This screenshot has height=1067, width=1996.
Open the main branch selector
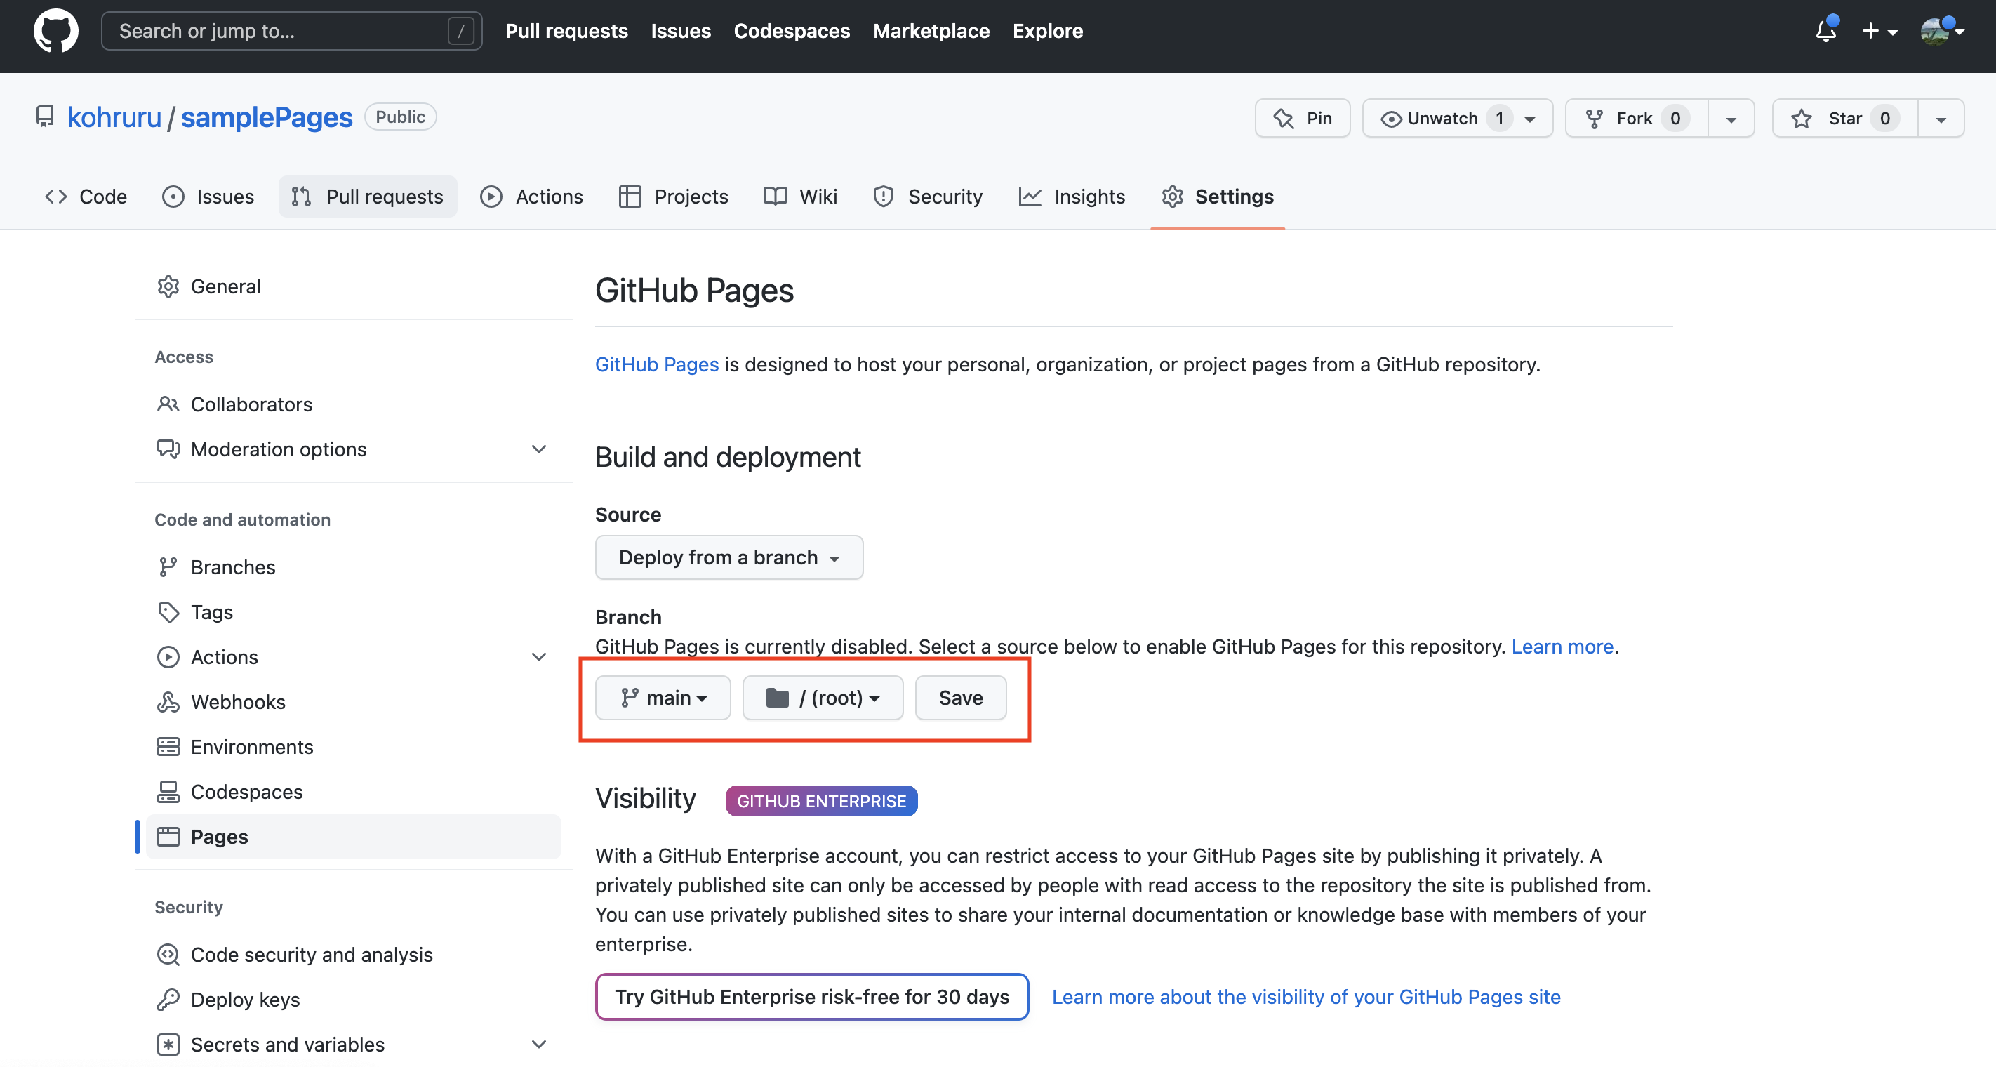tap(663, 697)
